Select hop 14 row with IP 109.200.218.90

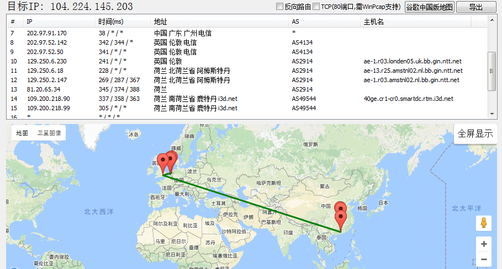[x=49, y=99]
